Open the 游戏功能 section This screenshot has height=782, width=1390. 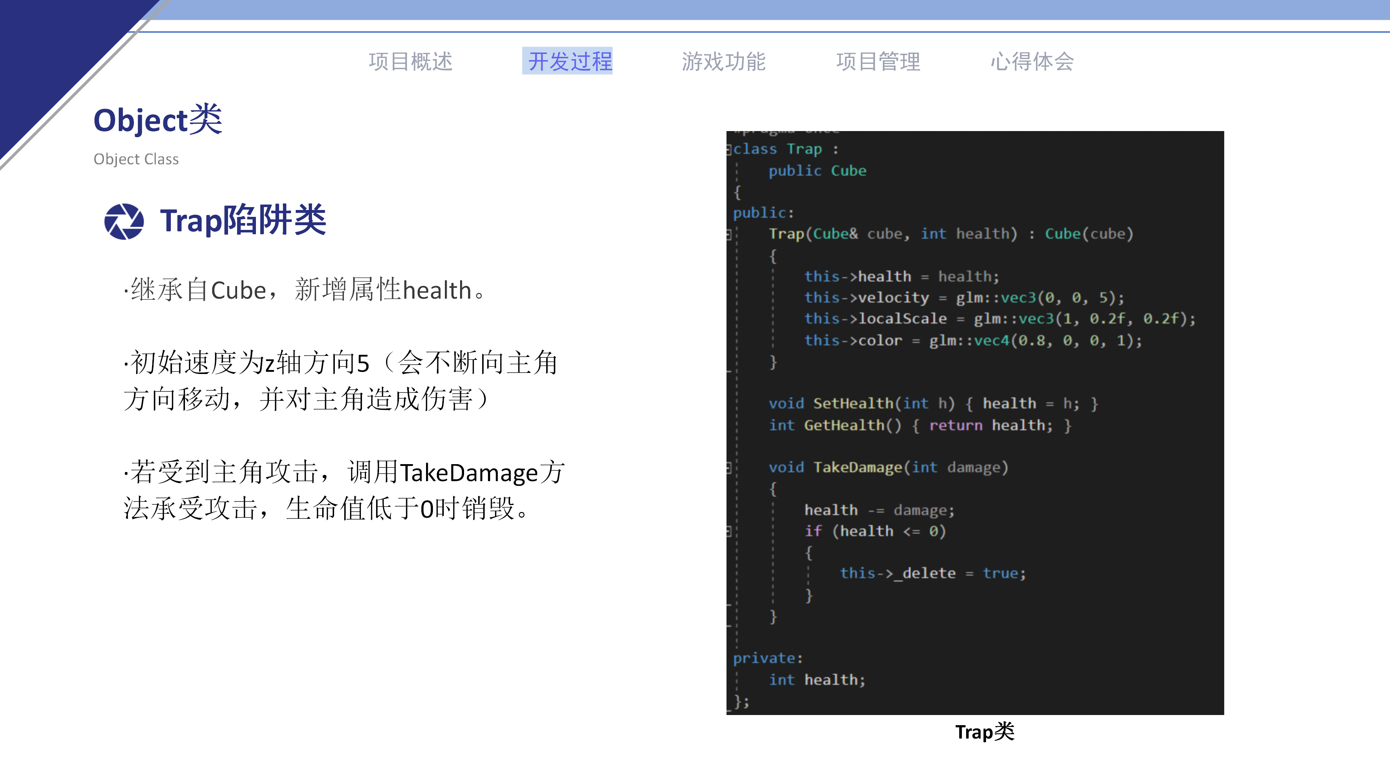coord(725,61)
